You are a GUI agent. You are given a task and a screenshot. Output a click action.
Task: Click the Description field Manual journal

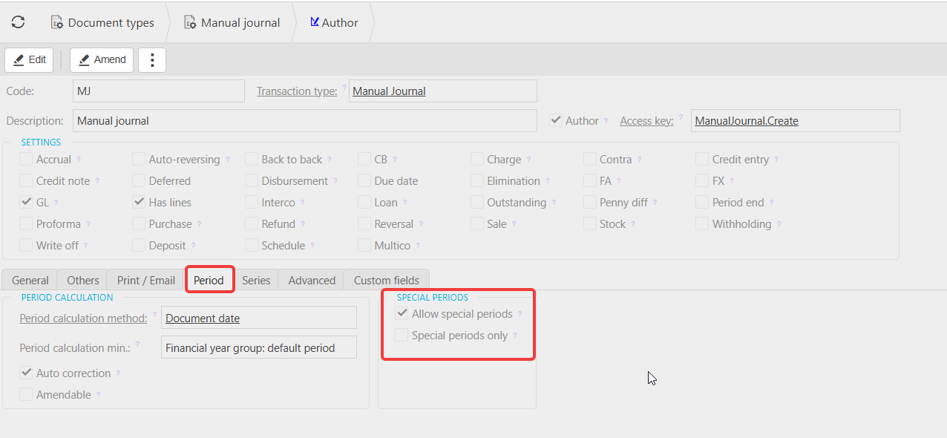[305, 121]
